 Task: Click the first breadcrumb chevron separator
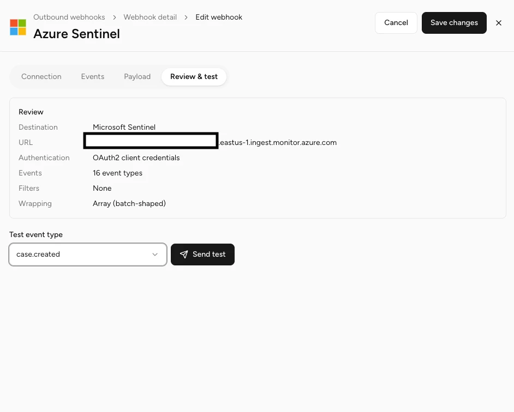[x=115, y=17]
